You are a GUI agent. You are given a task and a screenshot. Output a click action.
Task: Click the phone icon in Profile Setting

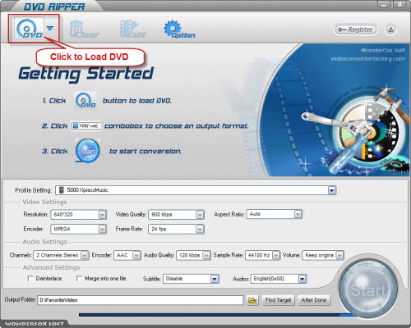click(62, 190)
